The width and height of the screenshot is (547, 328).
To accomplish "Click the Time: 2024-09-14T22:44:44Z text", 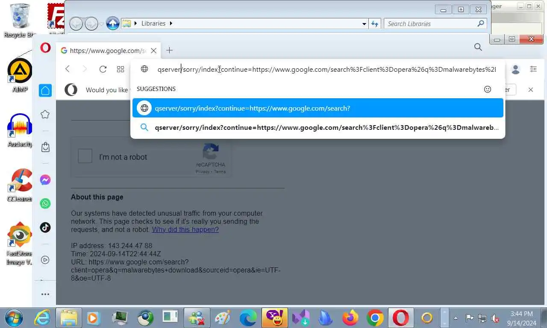I will tap(116, 254).
